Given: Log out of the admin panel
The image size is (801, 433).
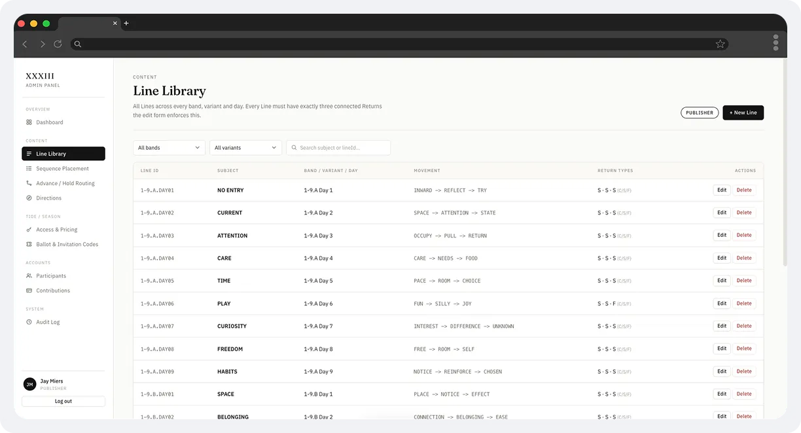Looking at the screenshot, I should click(63, 401).
